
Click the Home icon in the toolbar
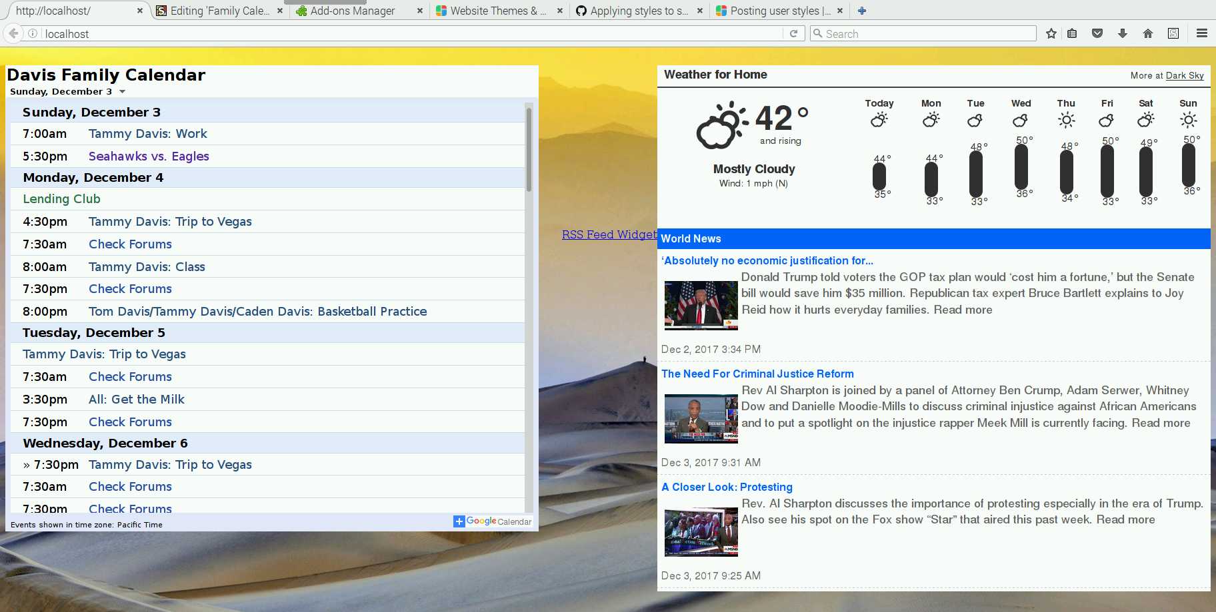1148,33
